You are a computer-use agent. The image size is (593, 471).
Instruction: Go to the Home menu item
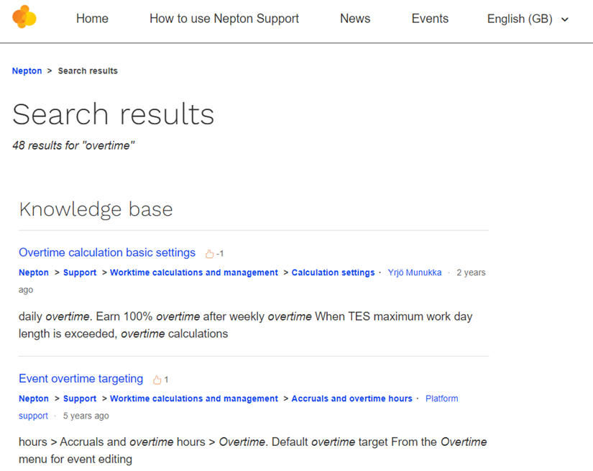pos(92,19)
